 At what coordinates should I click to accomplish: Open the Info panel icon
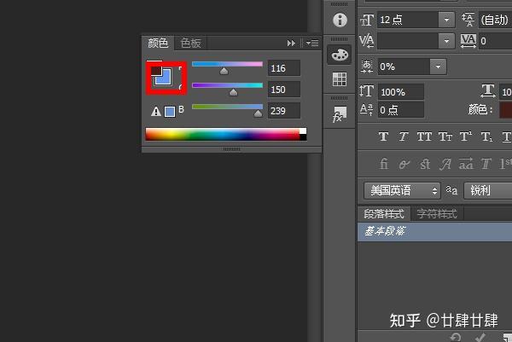(340, 20)
